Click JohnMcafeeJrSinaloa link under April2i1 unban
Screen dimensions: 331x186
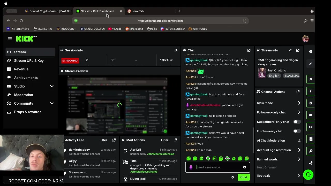pyautogui.click(x=160, y=154)
